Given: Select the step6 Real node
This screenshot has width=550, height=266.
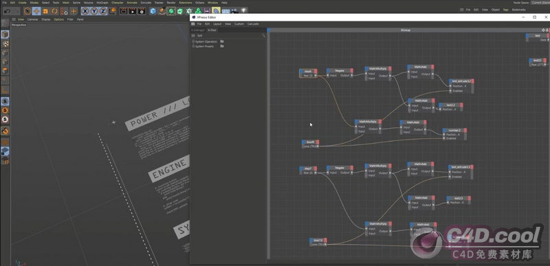Looking at the screenshot, I should point(308,74).
